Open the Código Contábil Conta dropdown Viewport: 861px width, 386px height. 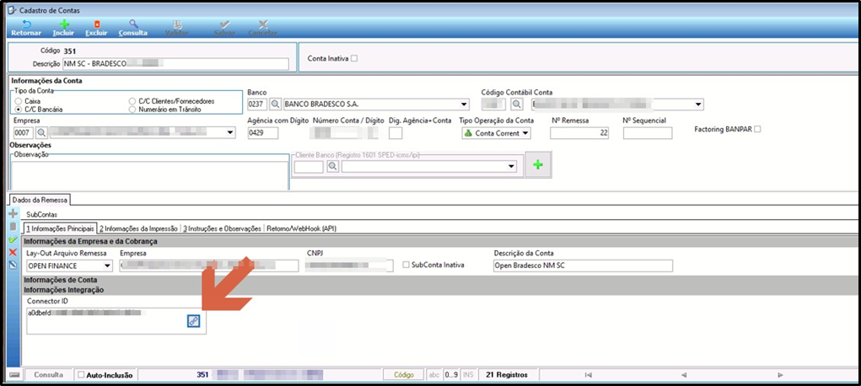pos(698,105)
